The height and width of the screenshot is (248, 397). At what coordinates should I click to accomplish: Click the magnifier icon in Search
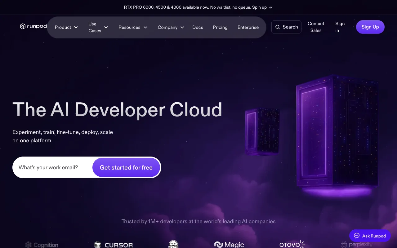(x=278, y=27)
